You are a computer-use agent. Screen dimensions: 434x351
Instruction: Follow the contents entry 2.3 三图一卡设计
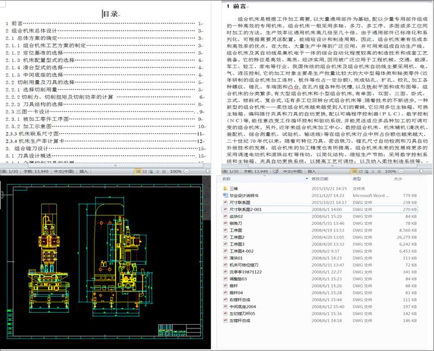pyautogui.click(x=104, y=111)
